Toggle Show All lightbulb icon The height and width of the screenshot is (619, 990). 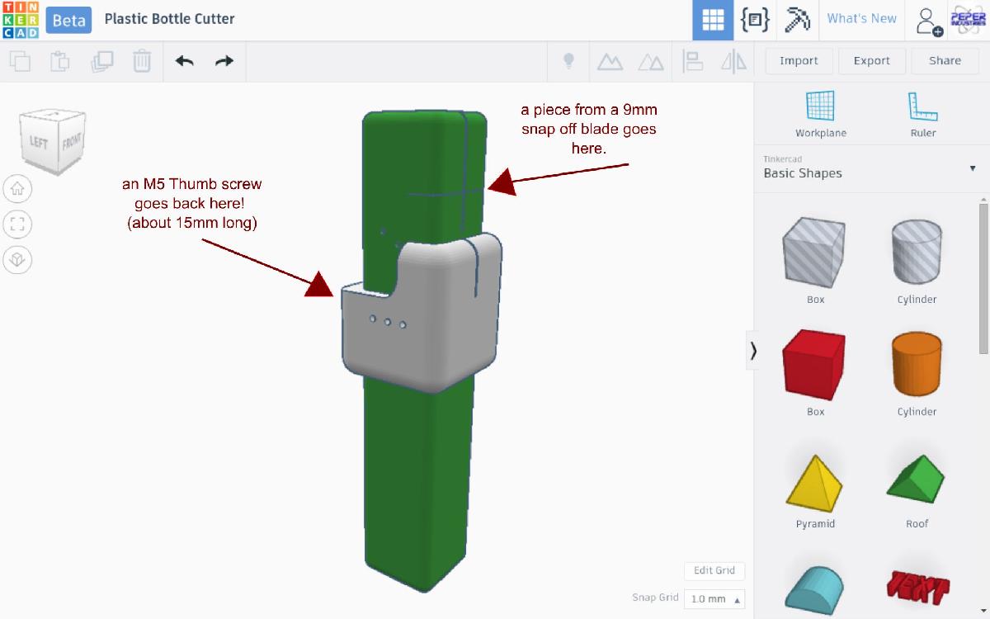[568, 61]
